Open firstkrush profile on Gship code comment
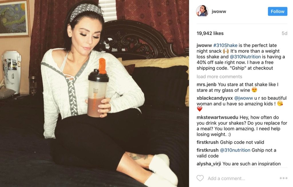Image resolution: width=293 pixels, height=187 pixels. (207, 142)
